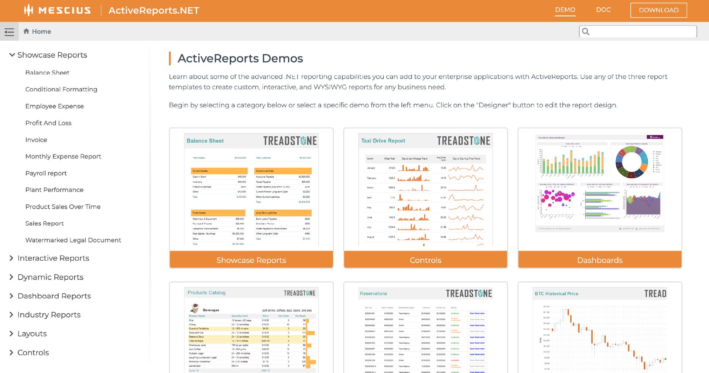Image resolution: width=709 pixels, height=373 pixels.
Task: Open the DEMO menu item
Action: point(565,10)
